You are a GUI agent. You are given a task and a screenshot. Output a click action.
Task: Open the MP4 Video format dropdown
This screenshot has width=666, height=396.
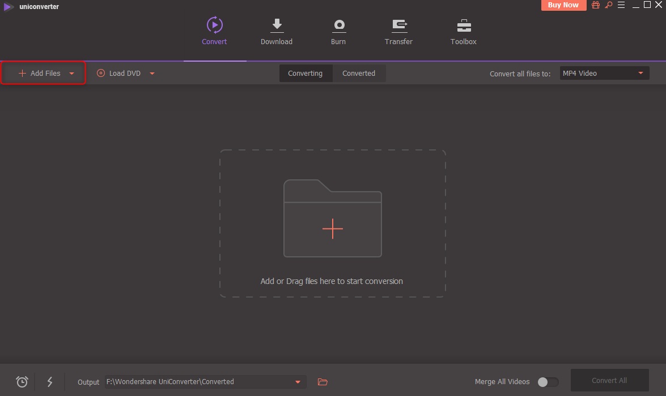[604, 73]
